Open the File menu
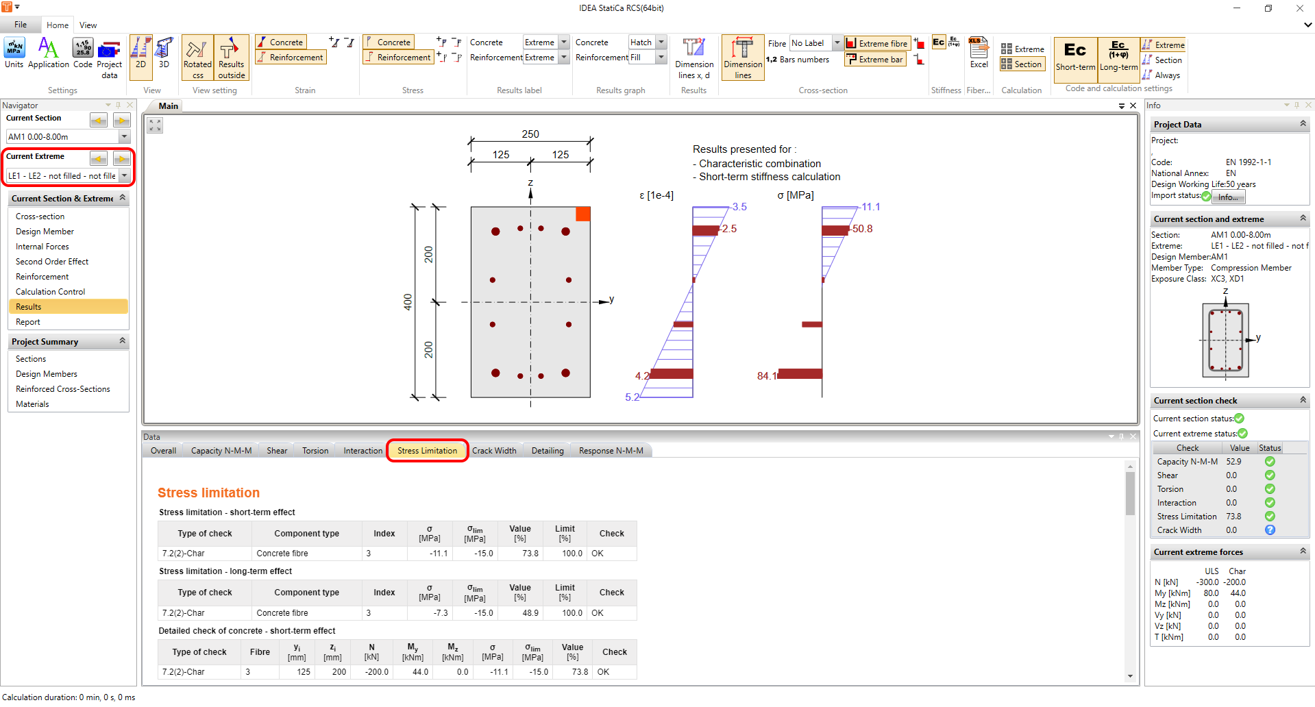 click(x=21, y=25)
